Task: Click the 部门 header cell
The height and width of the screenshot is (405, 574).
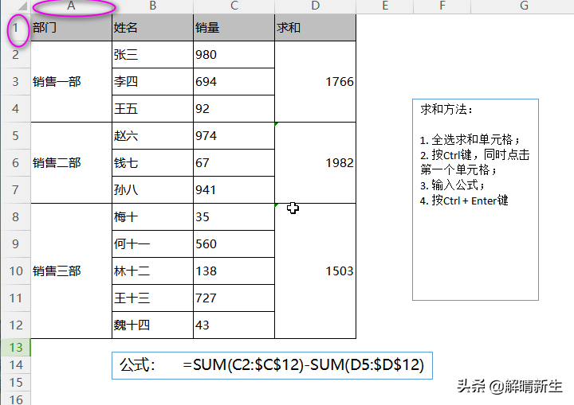Action: click(72, 27)
